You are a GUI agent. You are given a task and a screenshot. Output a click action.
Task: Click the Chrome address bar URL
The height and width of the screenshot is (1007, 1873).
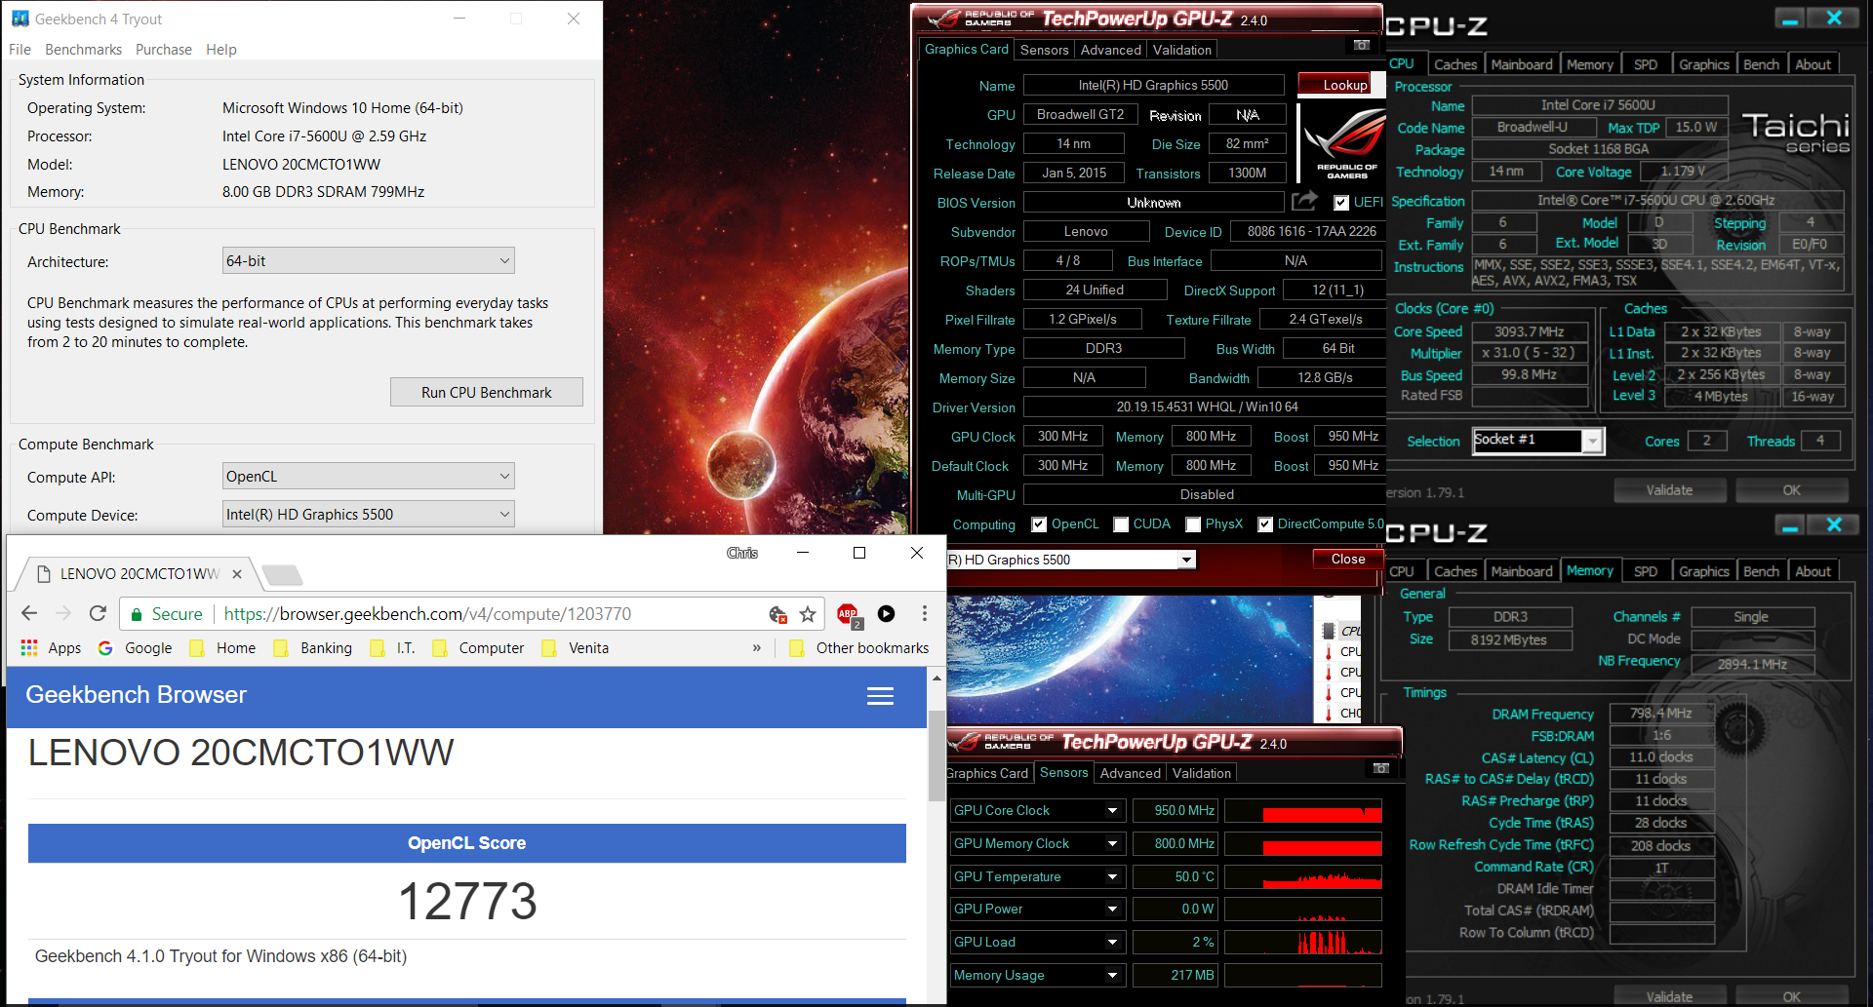click(x=427, y=614)
